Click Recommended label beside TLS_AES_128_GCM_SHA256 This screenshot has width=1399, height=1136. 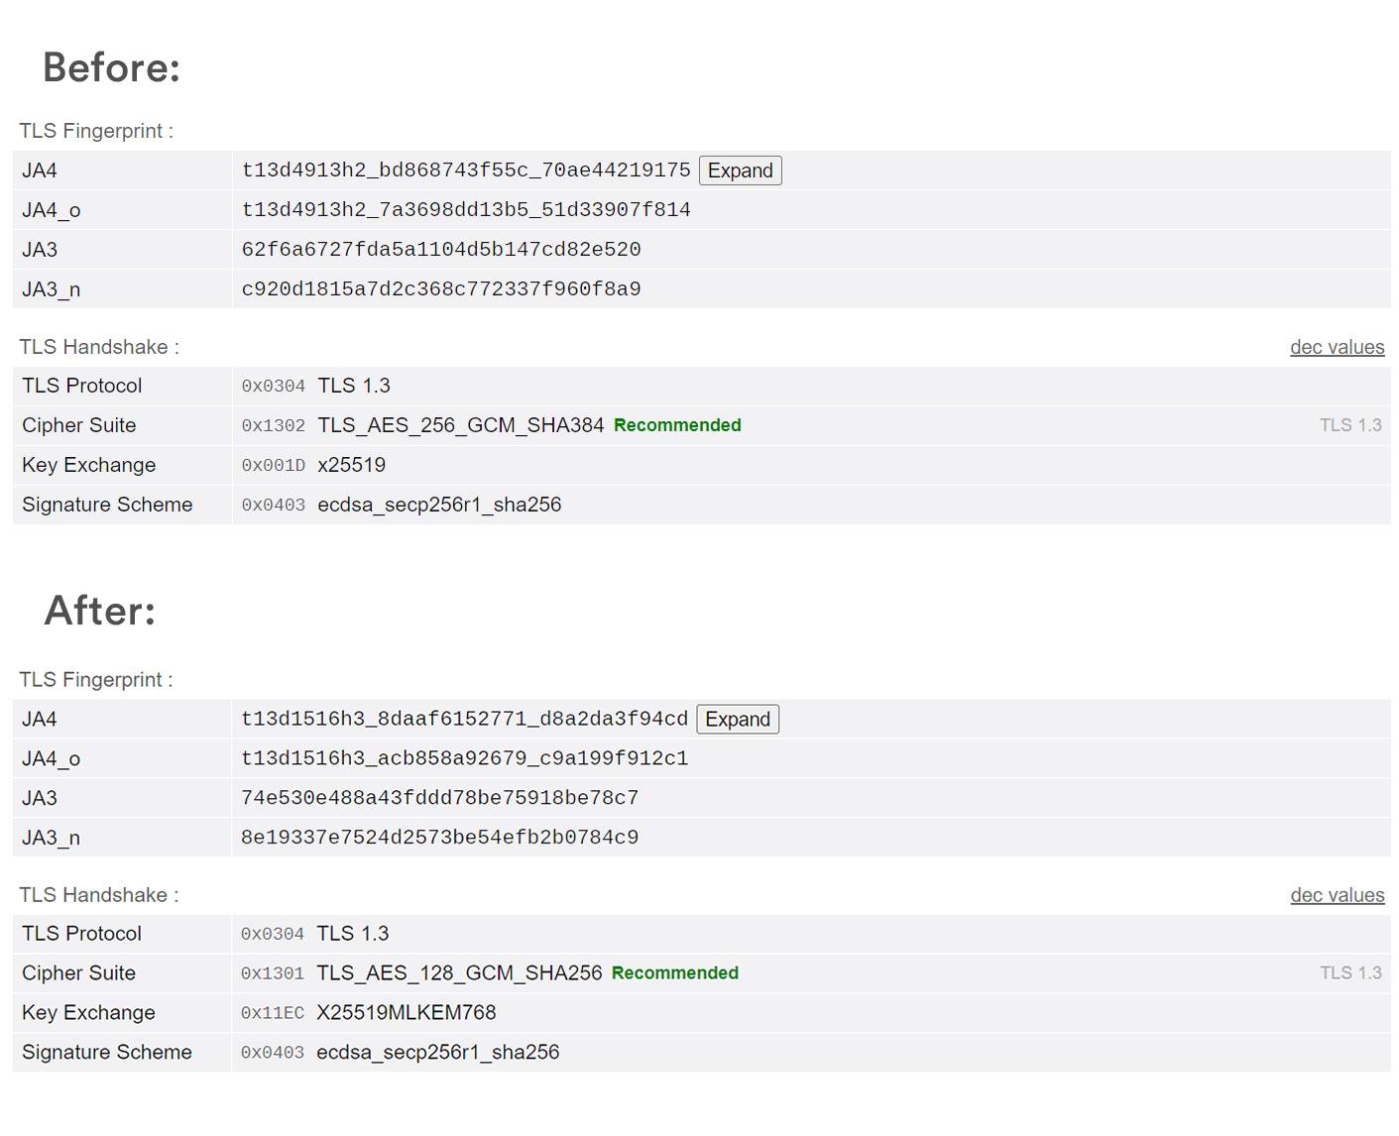(675, 973)
